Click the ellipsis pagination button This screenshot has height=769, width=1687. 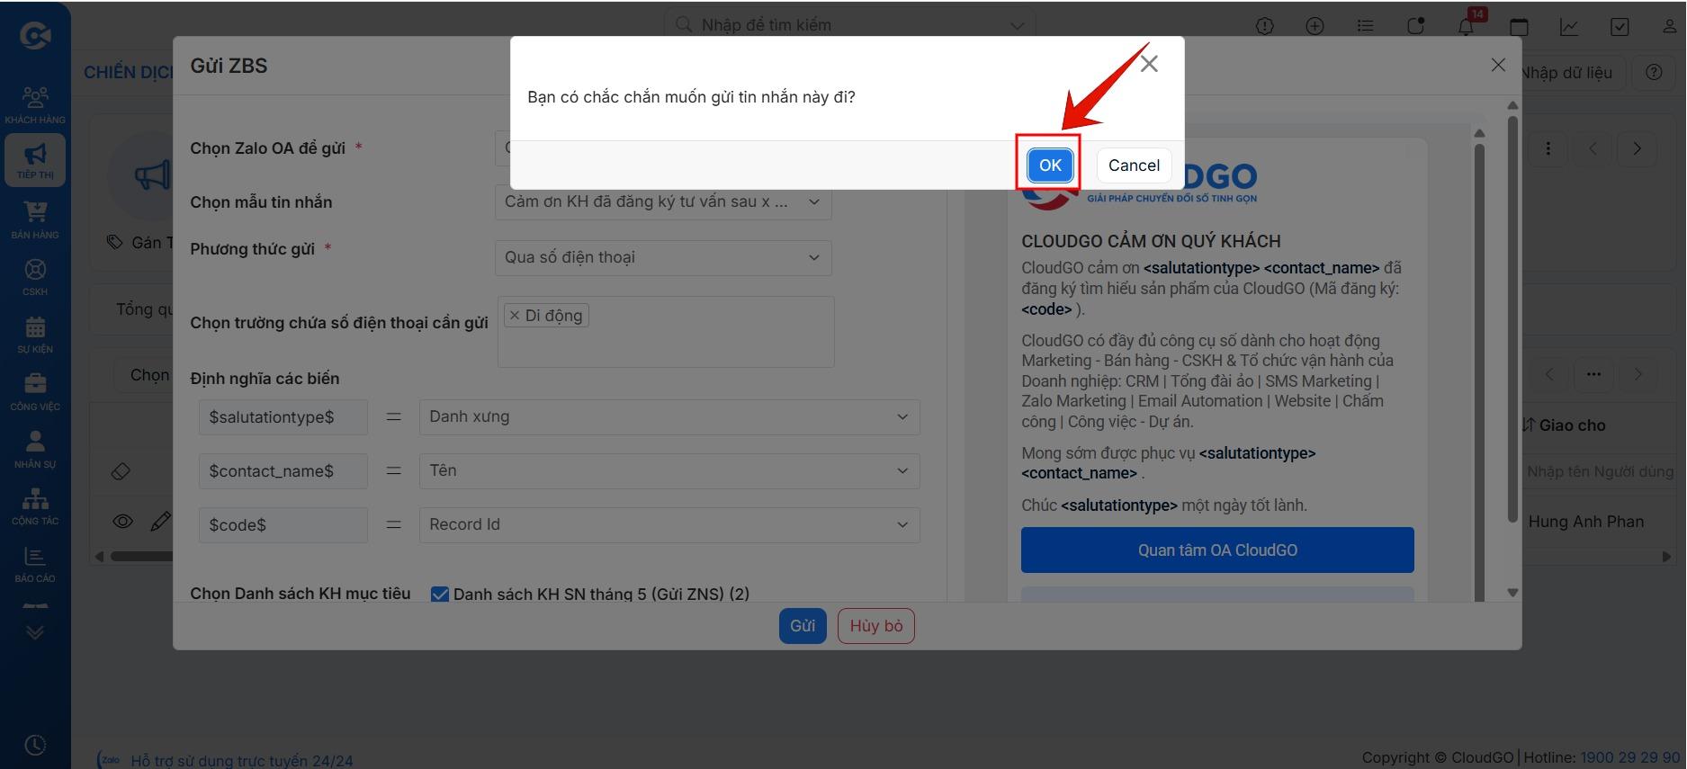point(1593,374)
